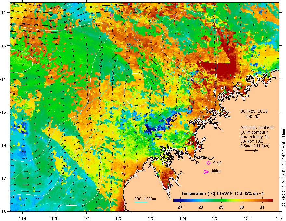Viewport: 286px width, 221px height.
Task: Click the latitude axis label "-17"
Action: click(x=4, y=178)
